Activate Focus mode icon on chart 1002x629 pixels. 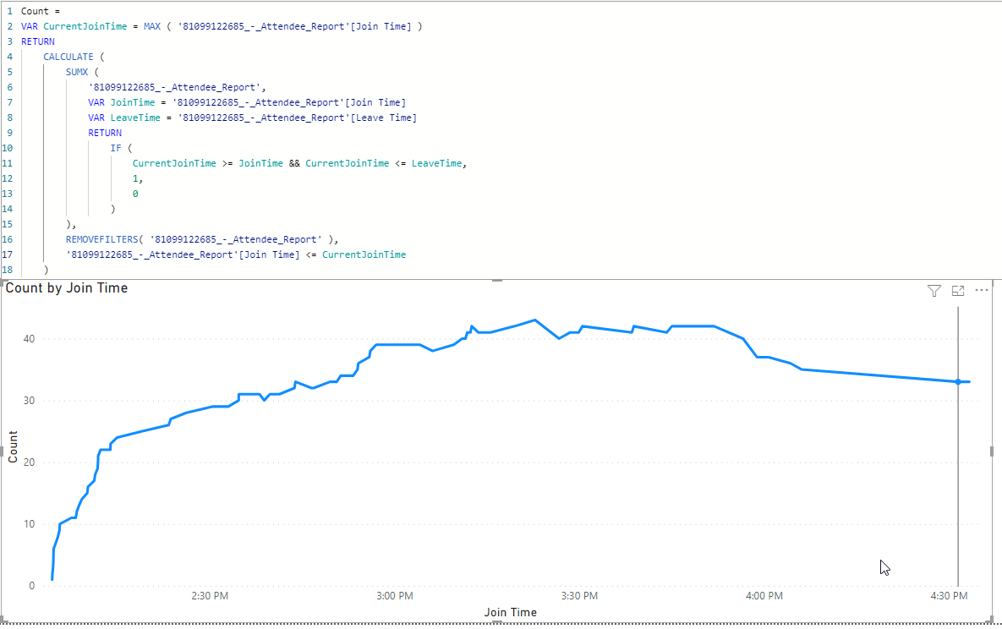(x=957, y=291)
